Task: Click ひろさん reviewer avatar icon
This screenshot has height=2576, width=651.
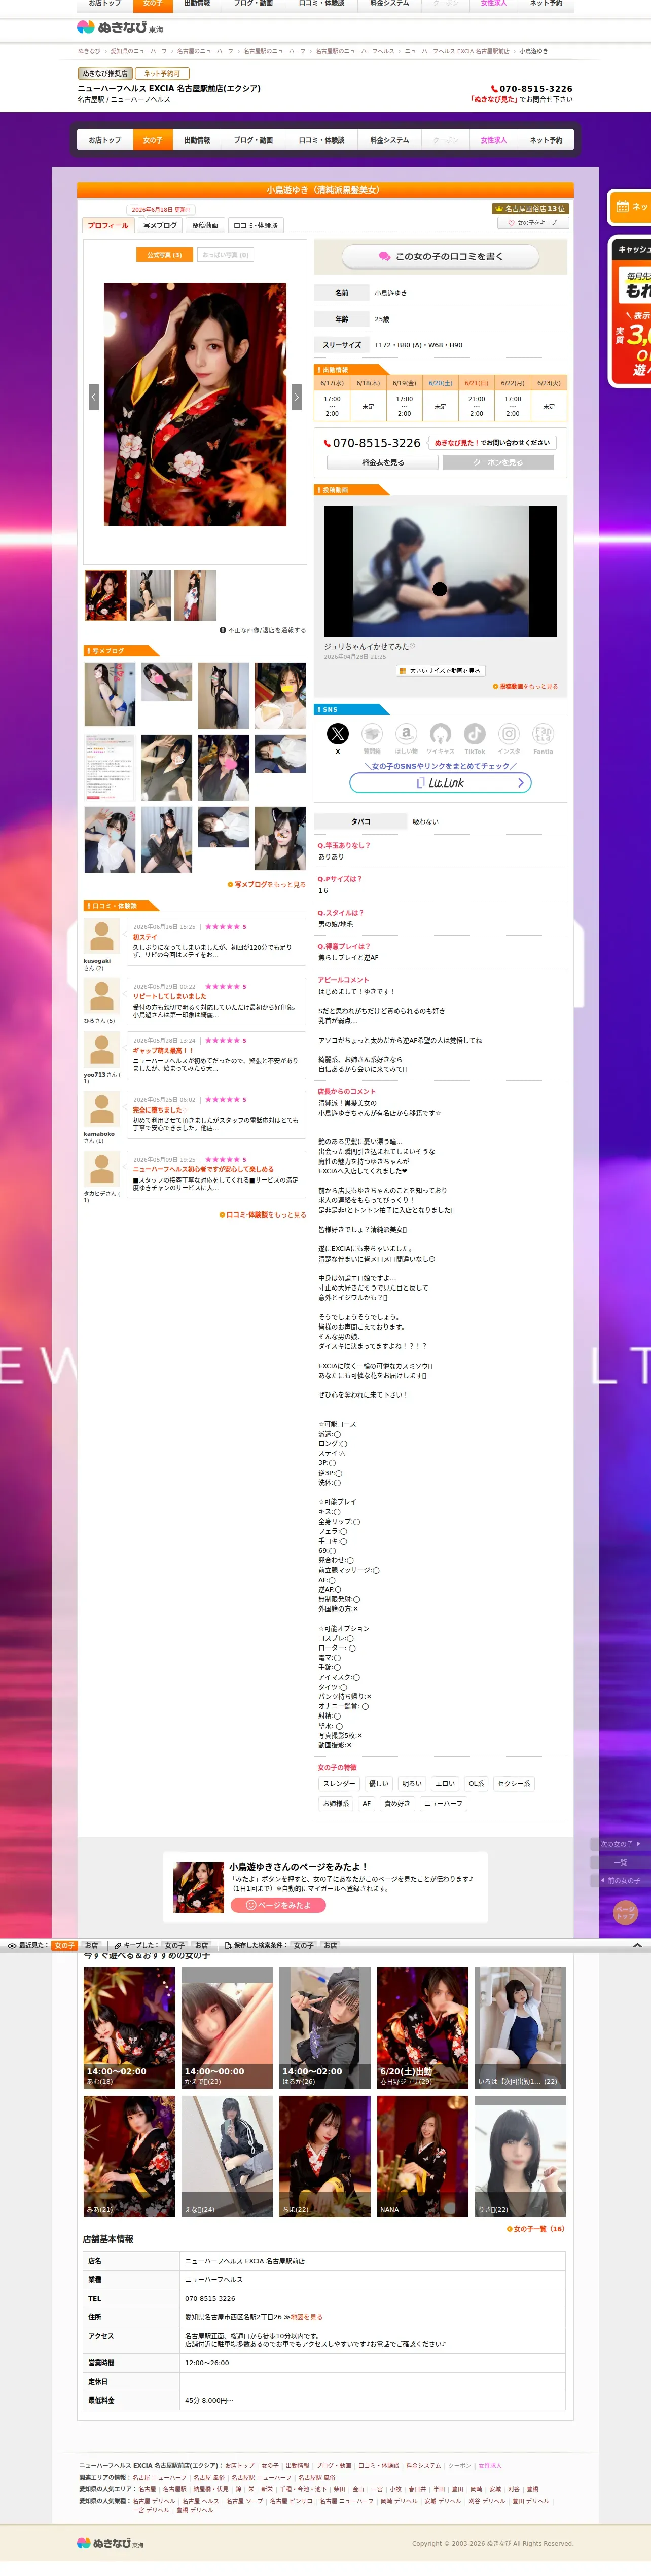Action: (101, 996)
